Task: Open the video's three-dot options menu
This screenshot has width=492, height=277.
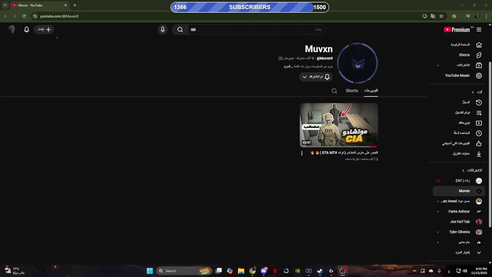Action: [x=302, y=153]
